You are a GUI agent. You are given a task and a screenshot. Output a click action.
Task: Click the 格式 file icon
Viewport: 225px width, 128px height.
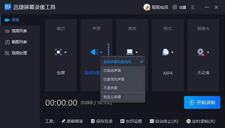coord(166,52)
